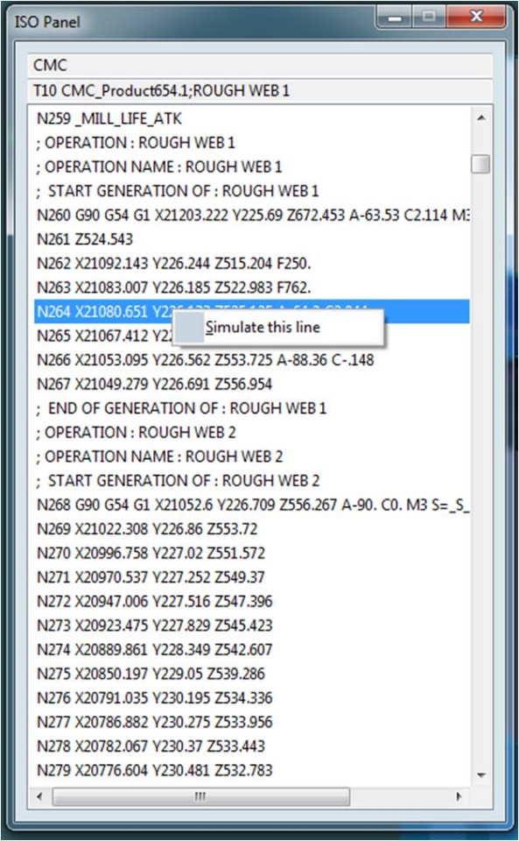Select line N273 X20923.475
The width and height of the screenshot is (519, 841).
(x=252, y=625)
